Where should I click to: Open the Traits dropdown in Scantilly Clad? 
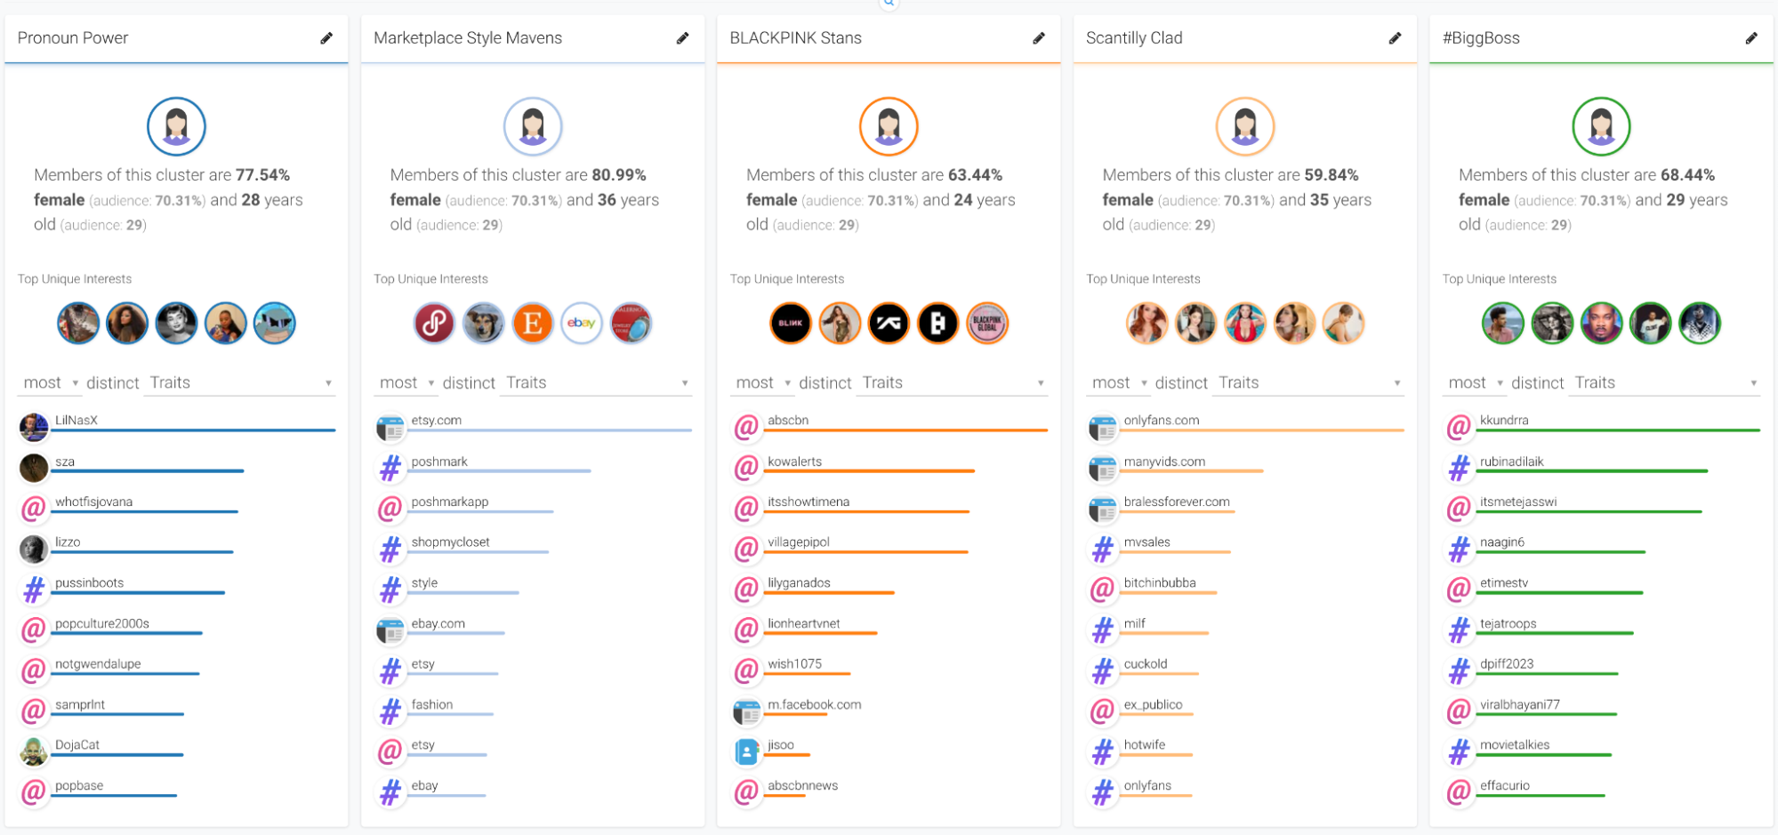1308,382
